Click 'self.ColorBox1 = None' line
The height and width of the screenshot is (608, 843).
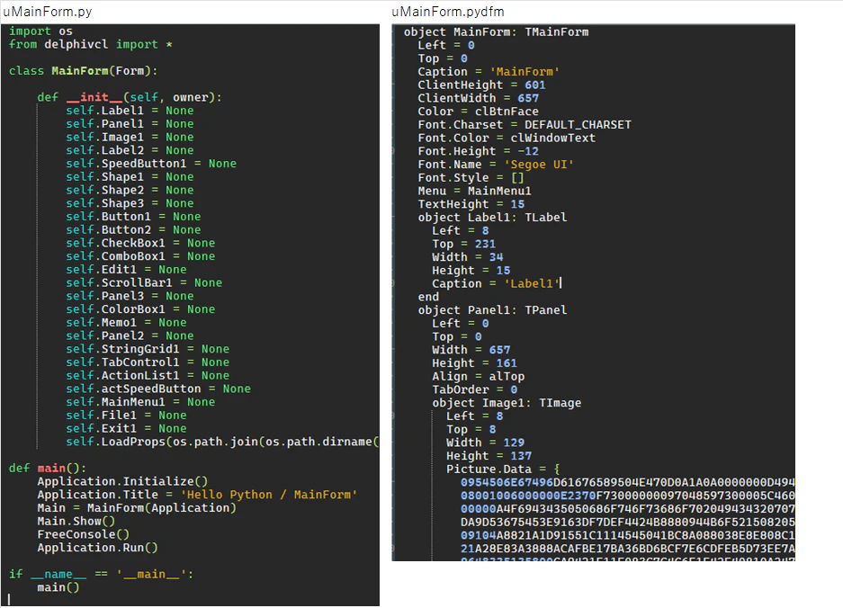(140, 309)
